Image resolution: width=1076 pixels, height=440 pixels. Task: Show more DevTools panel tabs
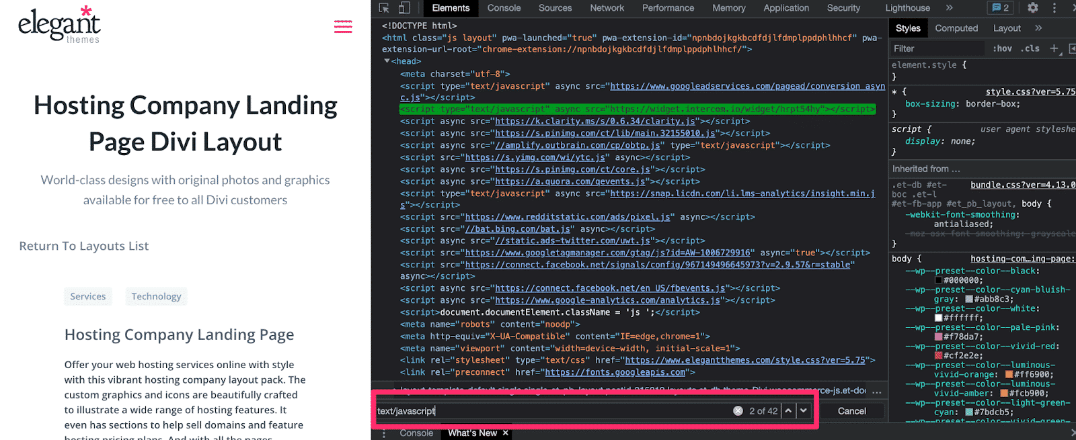(x=950, y=8)
